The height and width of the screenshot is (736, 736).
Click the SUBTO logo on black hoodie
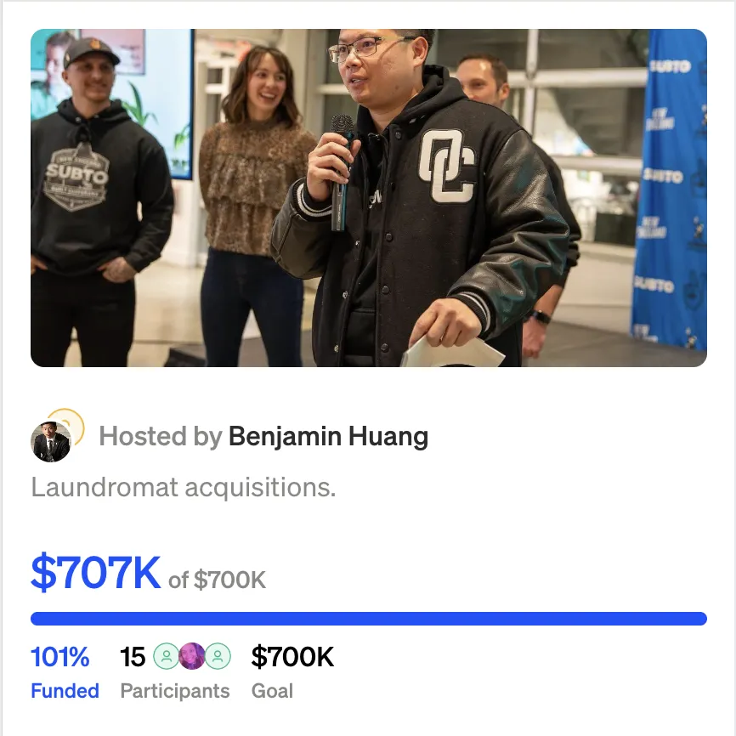point(77,176)
